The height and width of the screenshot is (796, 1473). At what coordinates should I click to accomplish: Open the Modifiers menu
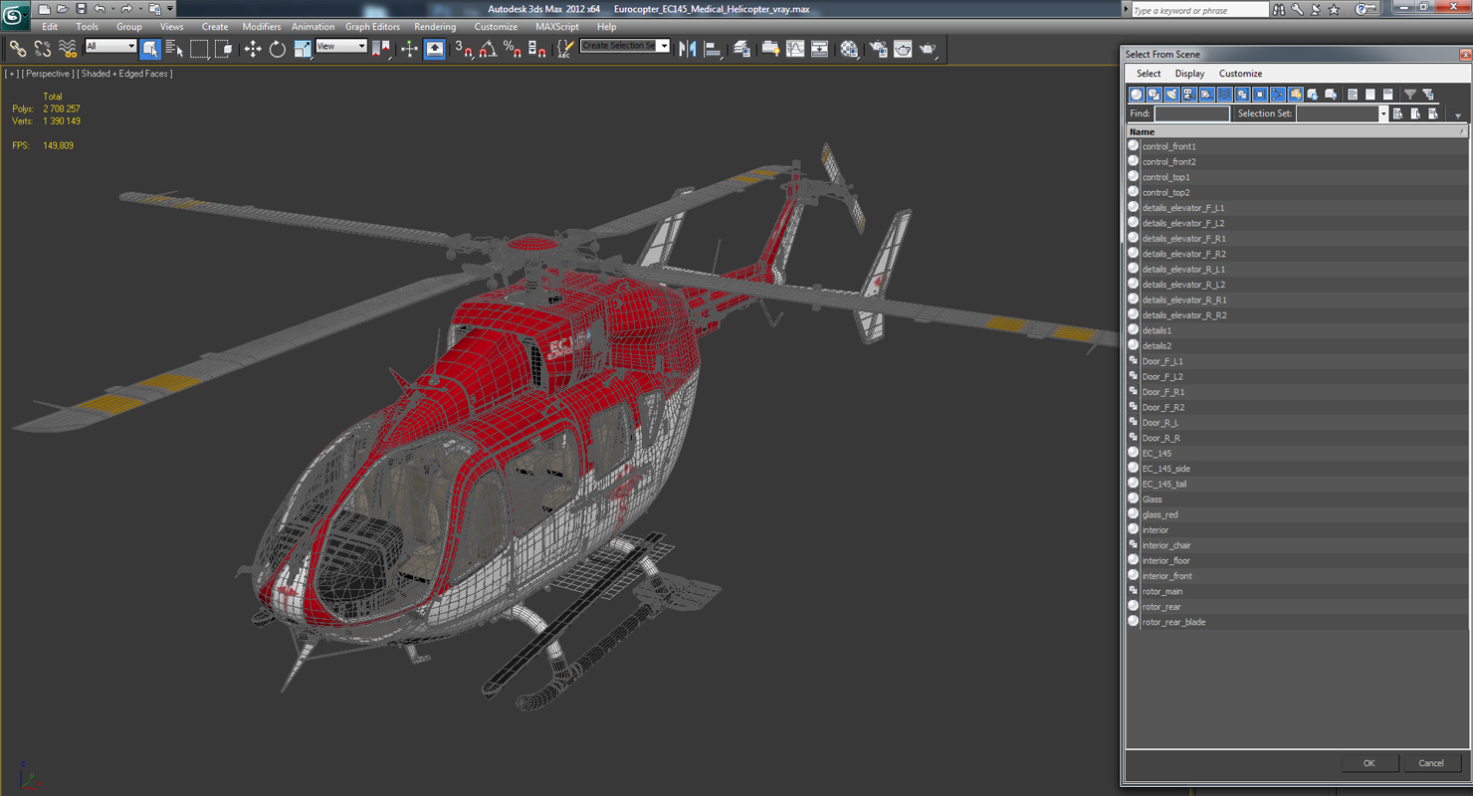coord(262,27)
